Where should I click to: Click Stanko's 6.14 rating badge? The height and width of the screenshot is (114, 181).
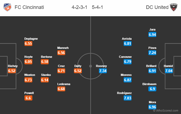pyautogui.click(x=45, y=80)
